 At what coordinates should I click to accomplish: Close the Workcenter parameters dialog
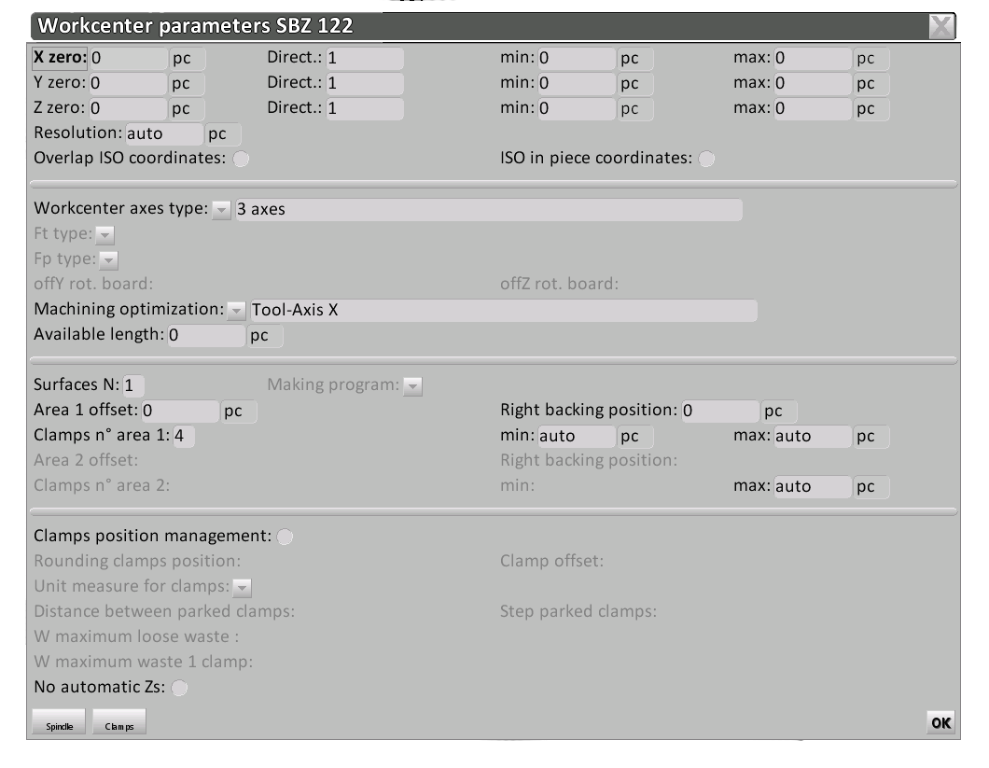[x=942, y=26]
